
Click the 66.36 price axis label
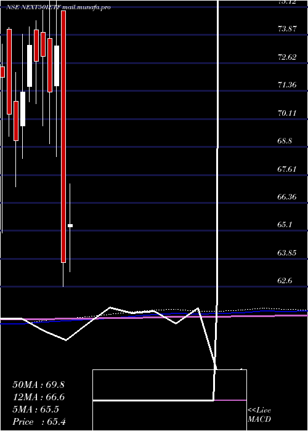coord(288,197)
